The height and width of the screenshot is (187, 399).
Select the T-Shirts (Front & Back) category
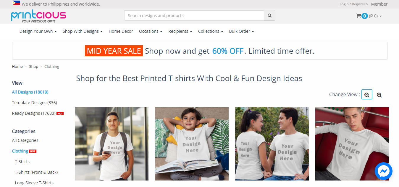tap(36, 172)
